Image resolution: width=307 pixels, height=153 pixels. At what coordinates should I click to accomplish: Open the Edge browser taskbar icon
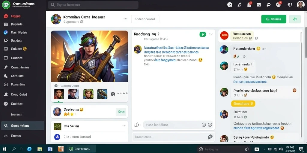pos(29,149)
